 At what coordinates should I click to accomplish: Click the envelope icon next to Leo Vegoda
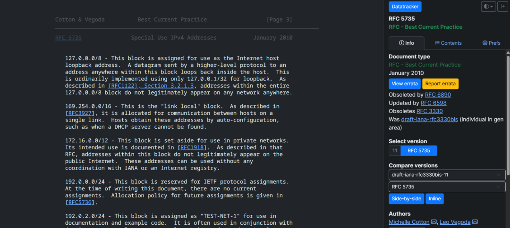[x=475, y=222]
